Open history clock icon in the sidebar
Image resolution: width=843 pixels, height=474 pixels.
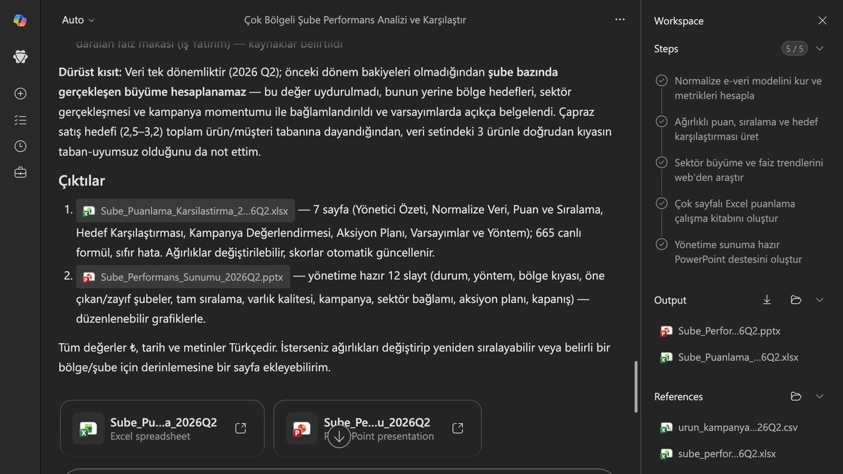pyautogui.click(x=20, y=146)
